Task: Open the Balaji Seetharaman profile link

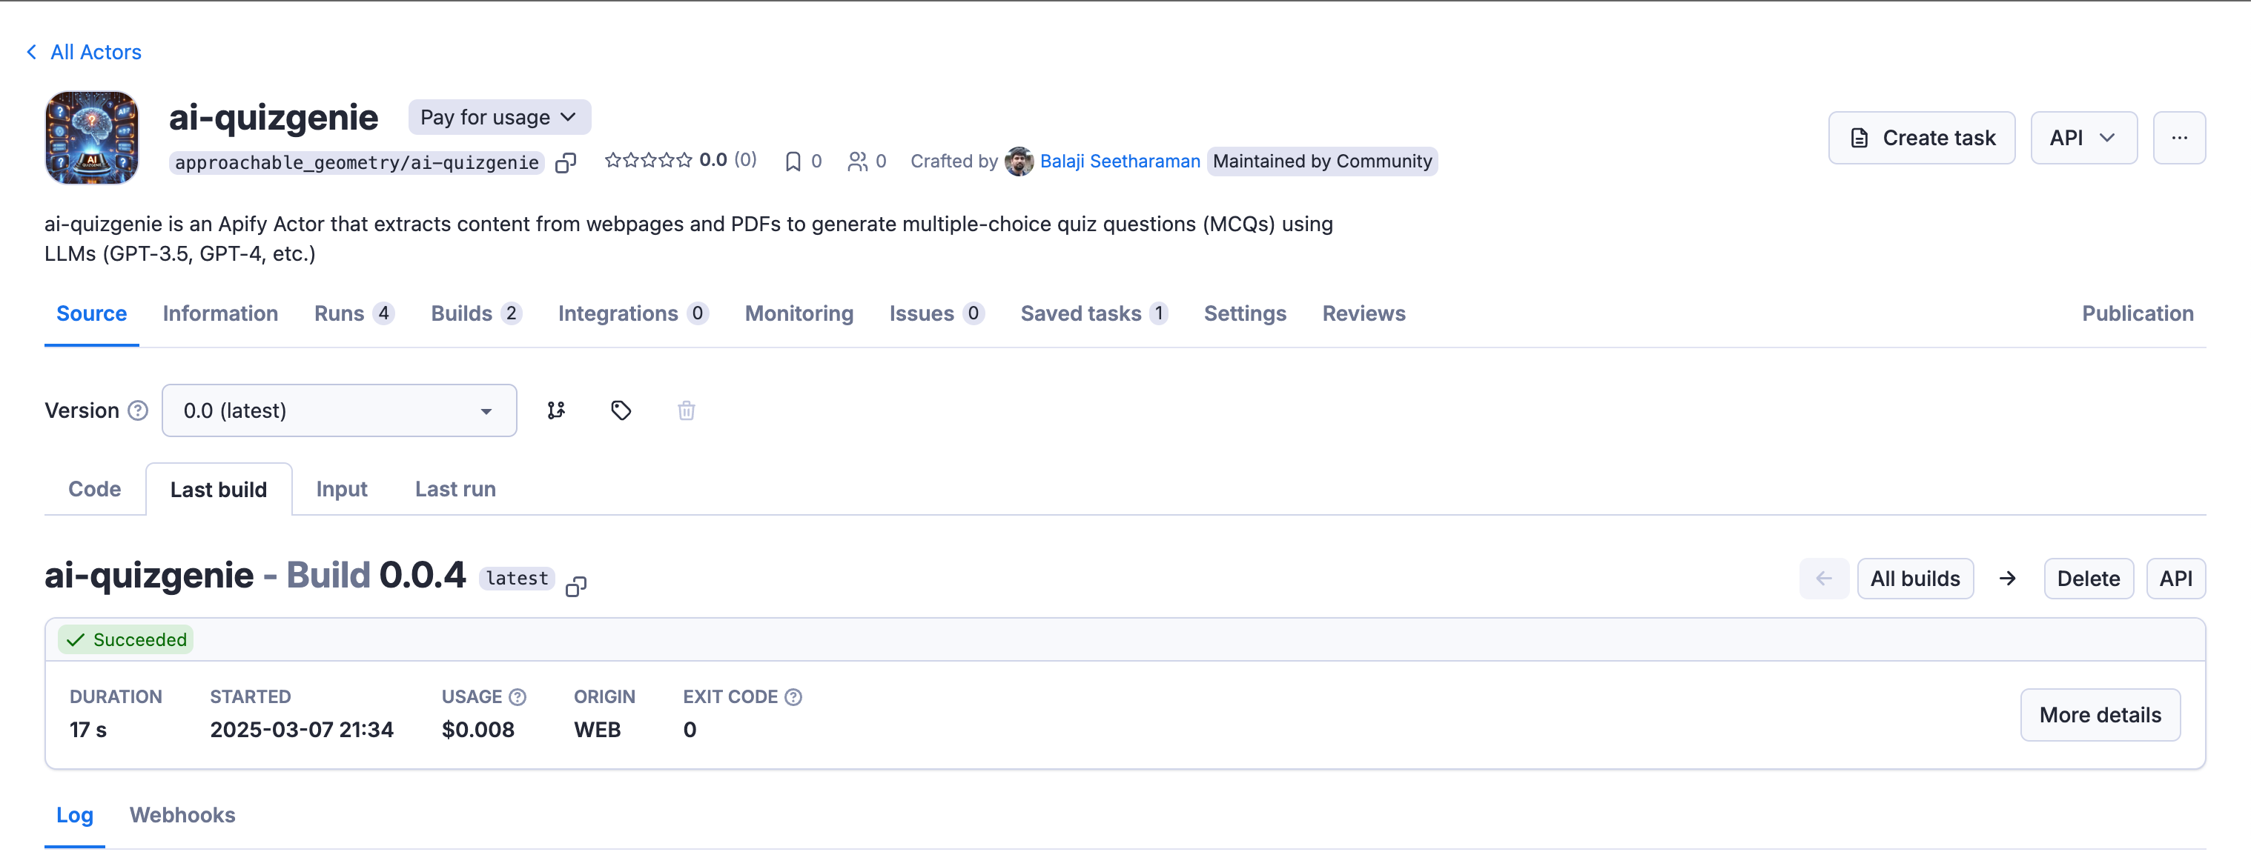Action: 1118,159
